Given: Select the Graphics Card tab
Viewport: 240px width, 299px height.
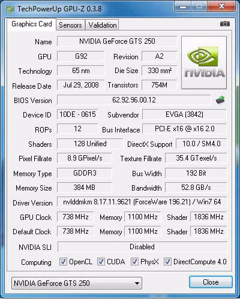Looking at the screenshot, I should [32, 24].
